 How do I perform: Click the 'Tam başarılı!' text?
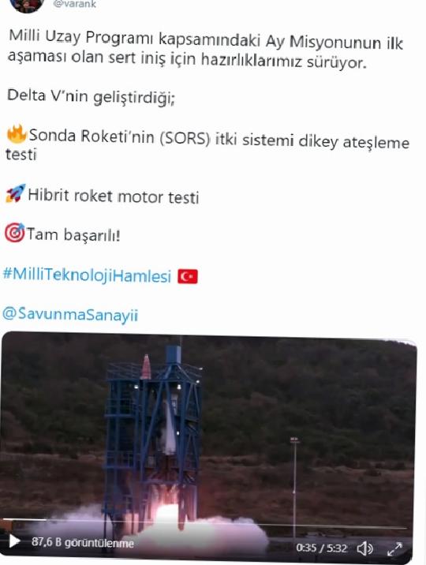coord(73,235)
